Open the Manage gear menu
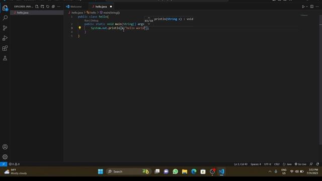 (5, 157)
